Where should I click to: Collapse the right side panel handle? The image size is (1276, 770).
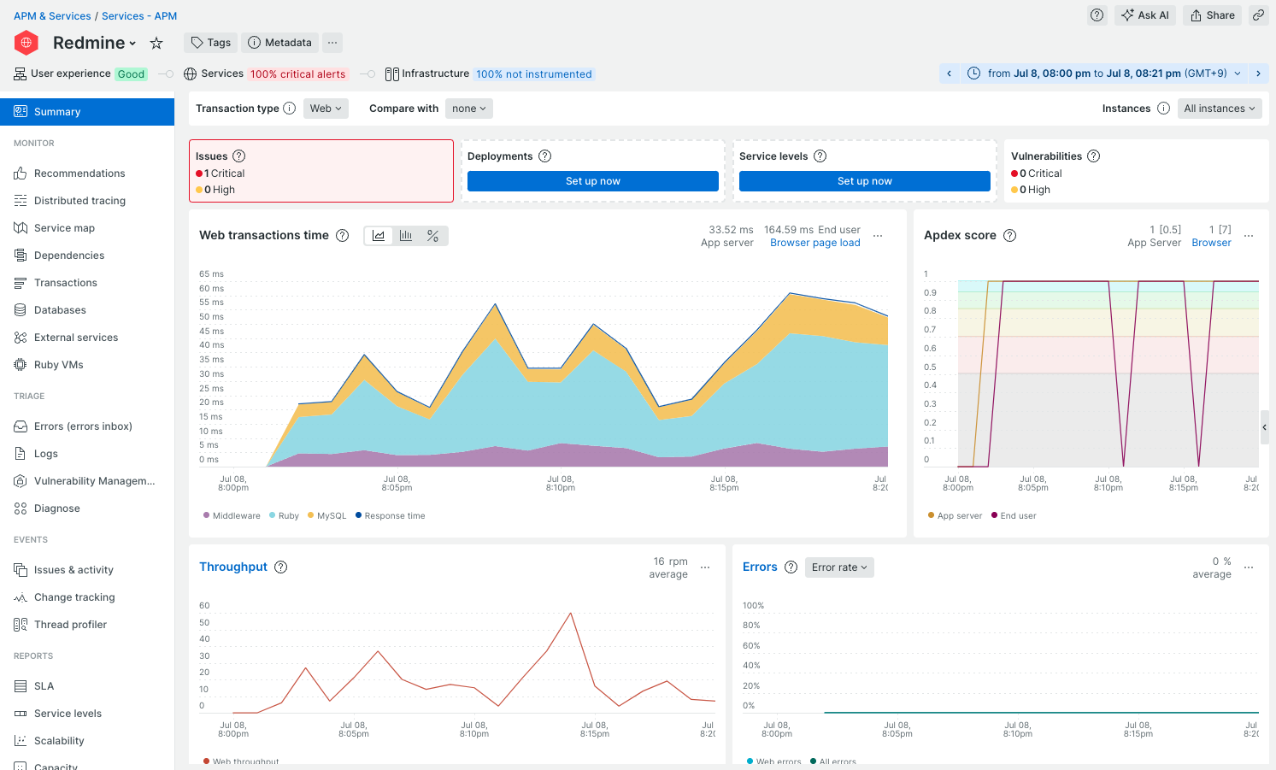[x=1265, y=427]
